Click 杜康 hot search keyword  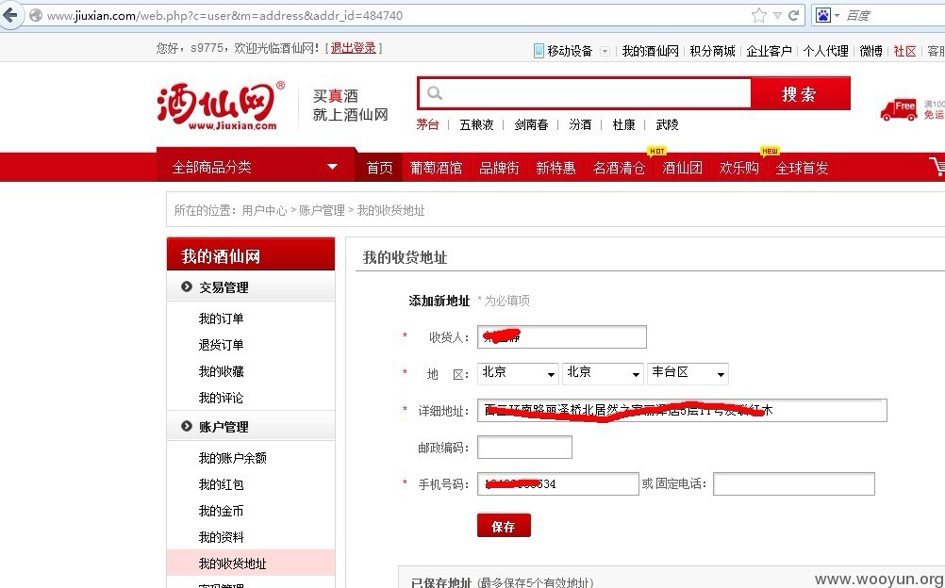click(623, 124)
